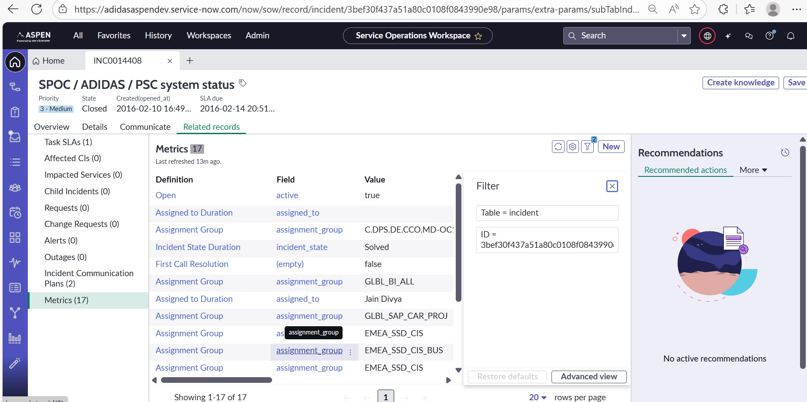Open First Call Resolution link
This screenshot has width=807, height=402.
coord(192,264)
